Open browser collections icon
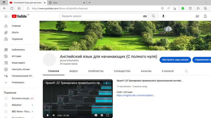This screenshot has width=211, height=118. [x=205, y=9]
